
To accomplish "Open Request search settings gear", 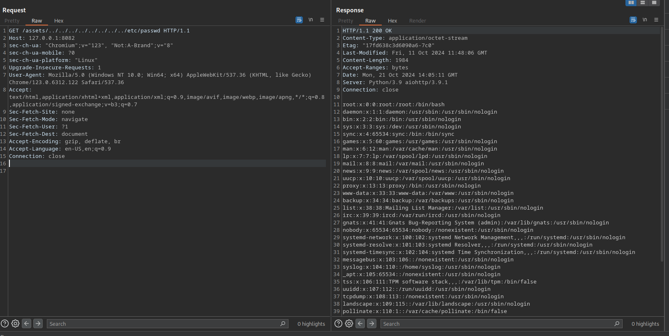I will 15,323.
